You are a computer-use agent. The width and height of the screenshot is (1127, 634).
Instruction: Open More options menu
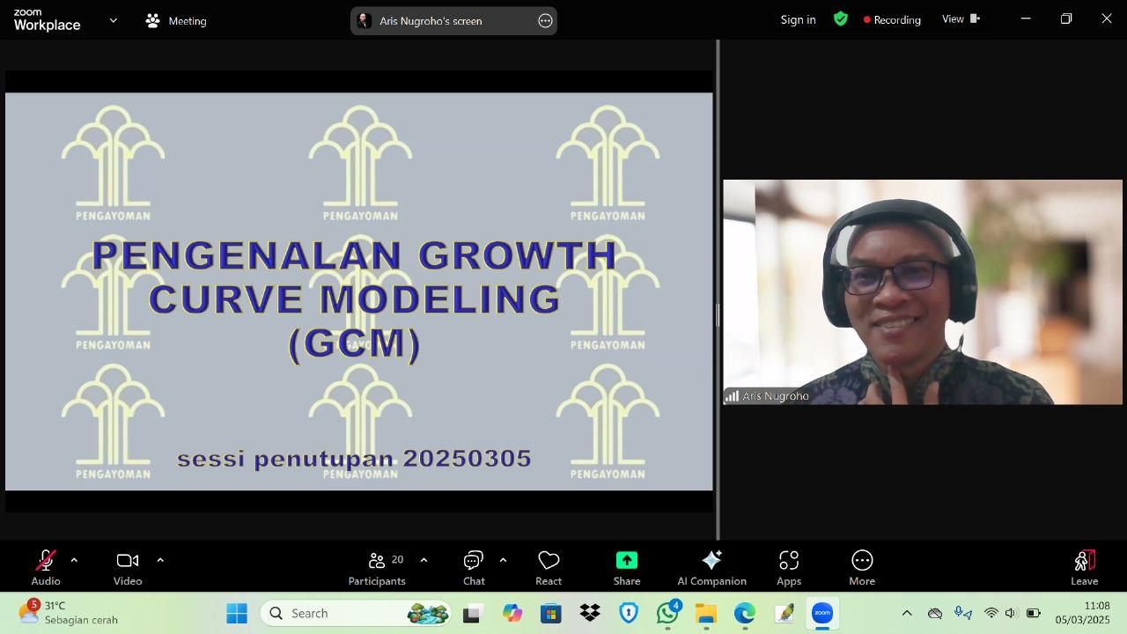point(862,567)
